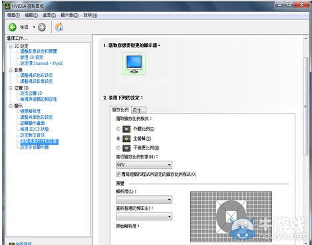Screen dimensions: 312x245
Task: Open the GPU scaling target dropdown
Action: pyautogui.click(x=144, y=165)
